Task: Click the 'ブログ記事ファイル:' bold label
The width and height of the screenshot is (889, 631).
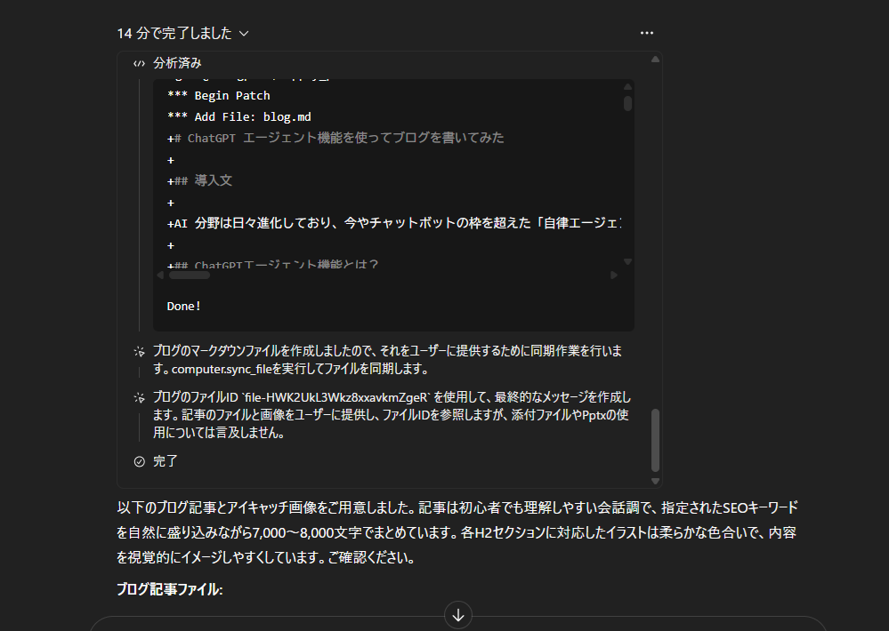Action: [x=170, y=589]
